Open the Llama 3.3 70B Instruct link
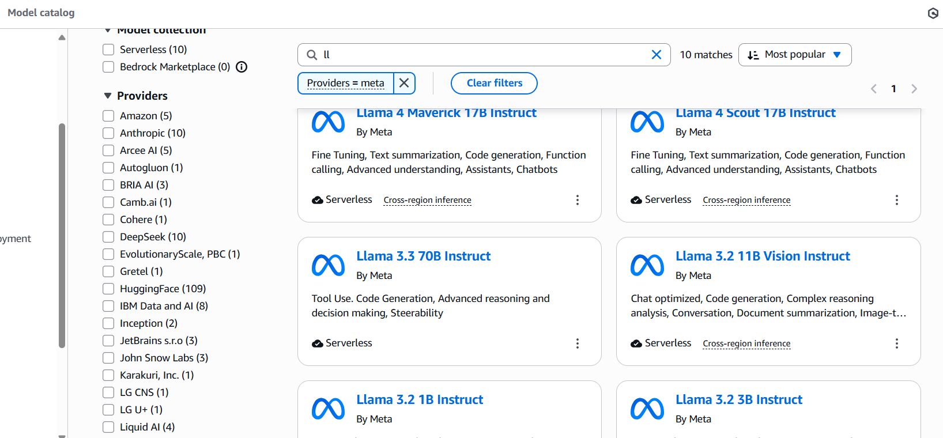 (423, 256)
